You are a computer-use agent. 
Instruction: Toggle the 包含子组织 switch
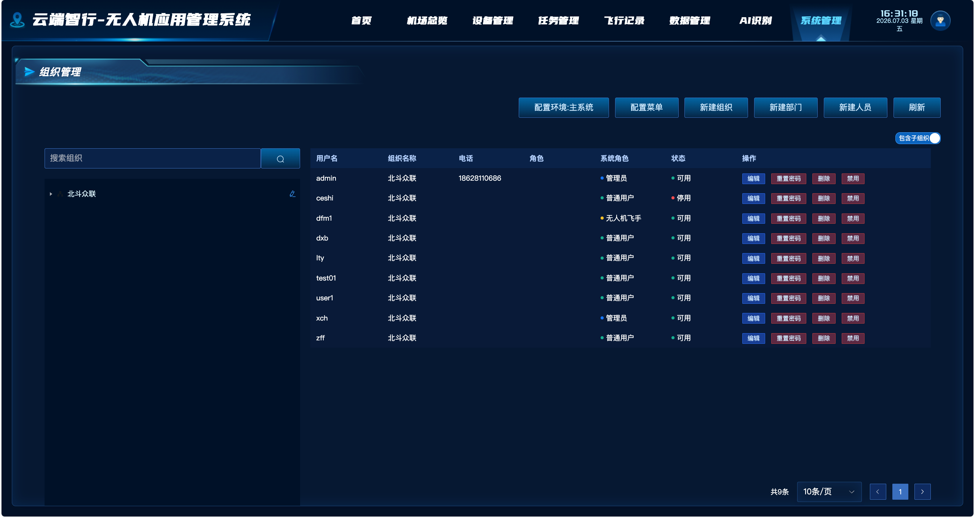(917, 138)
